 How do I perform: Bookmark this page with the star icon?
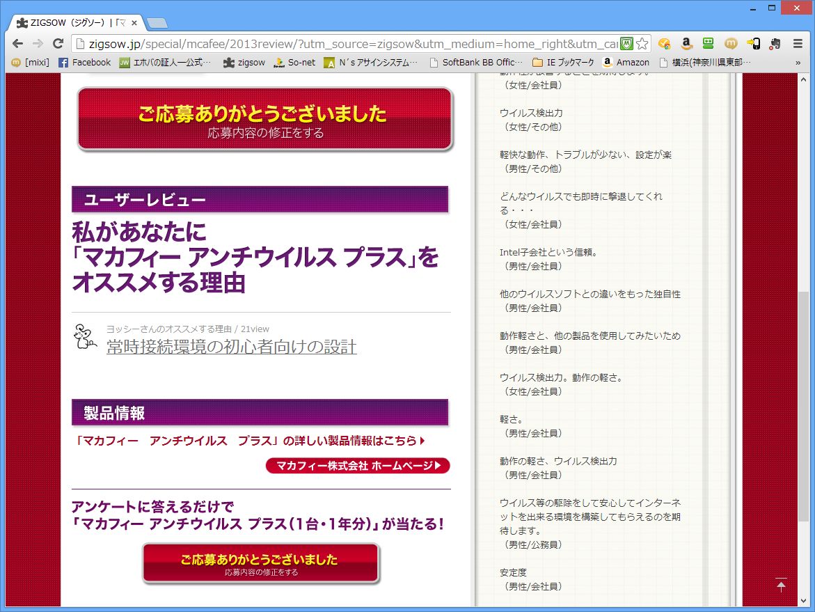642,44
